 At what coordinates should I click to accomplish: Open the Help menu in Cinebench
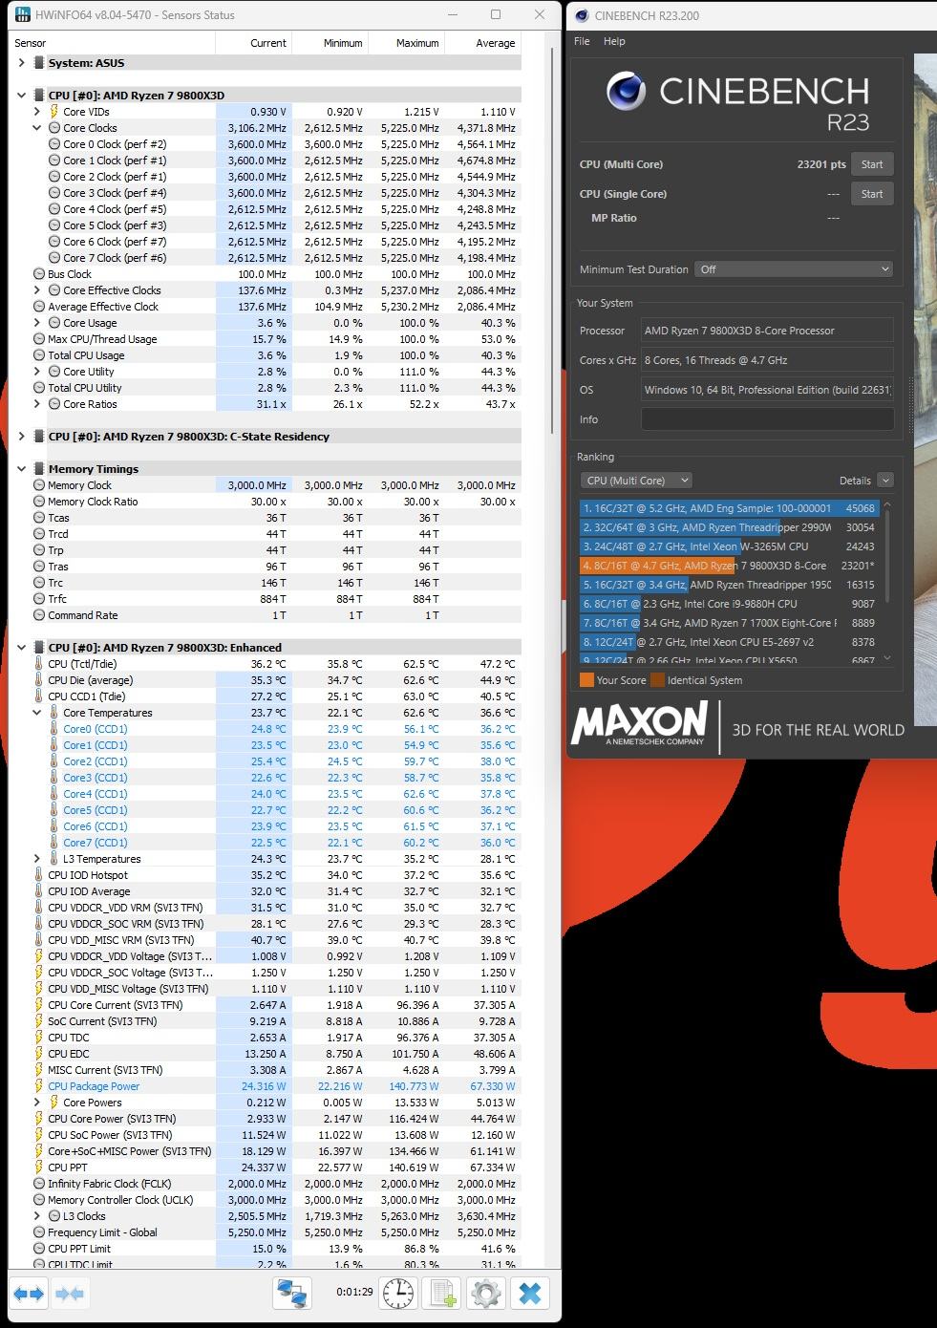614,41
